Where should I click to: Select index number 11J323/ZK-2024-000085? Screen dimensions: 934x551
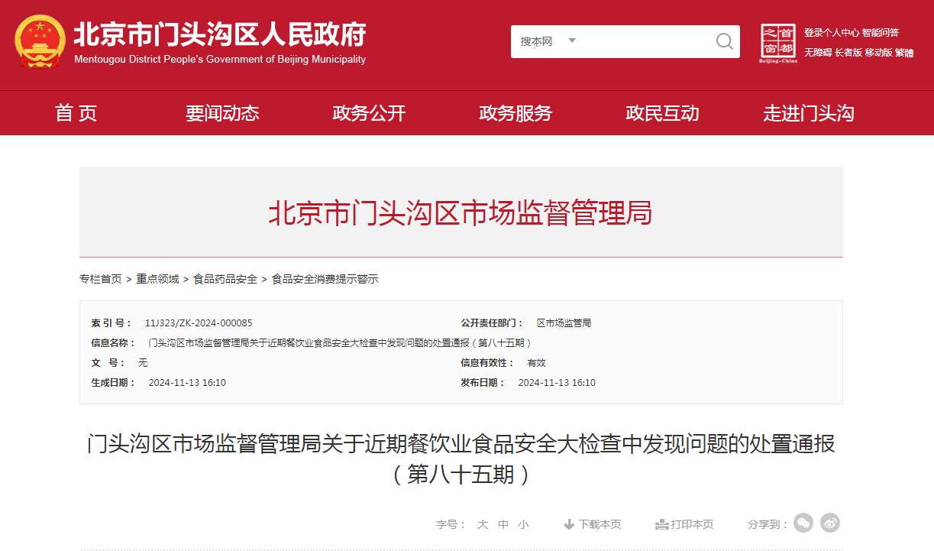[199, 323]
